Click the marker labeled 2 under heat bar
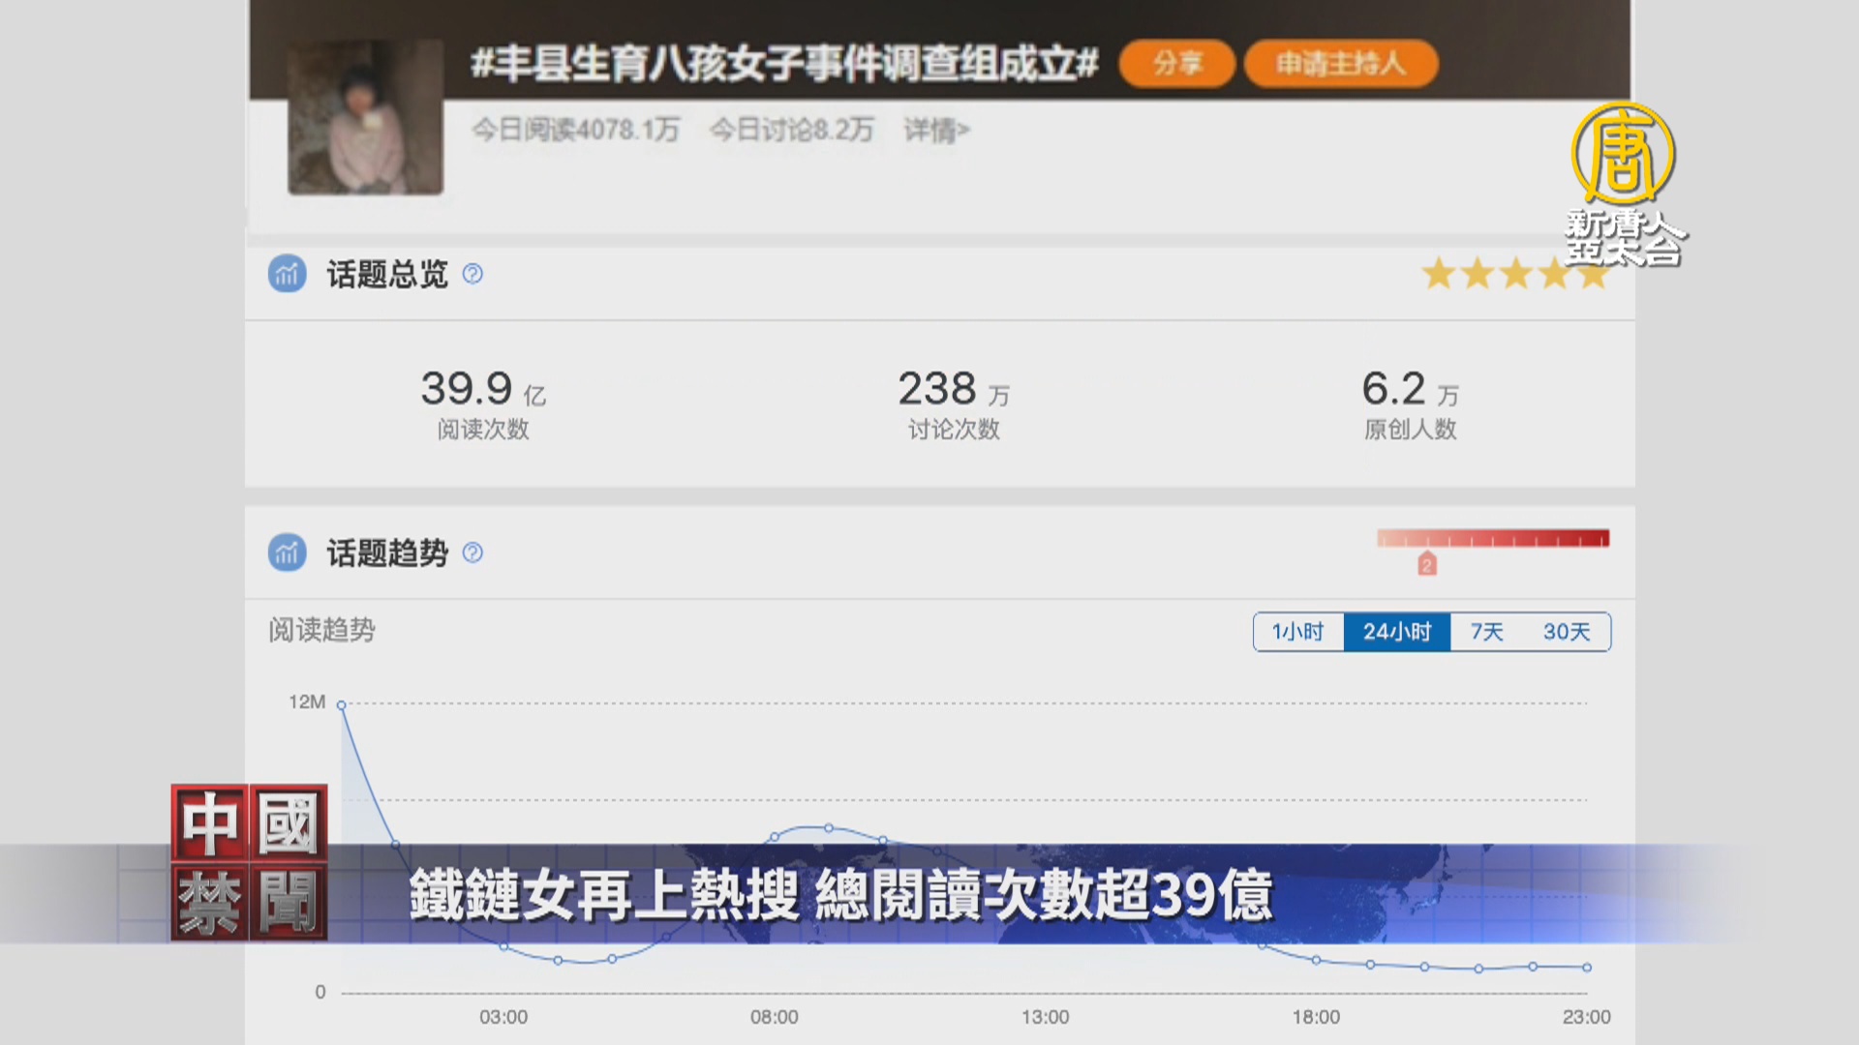This screenshot has height=1045, width=1859. point(1426,565)
